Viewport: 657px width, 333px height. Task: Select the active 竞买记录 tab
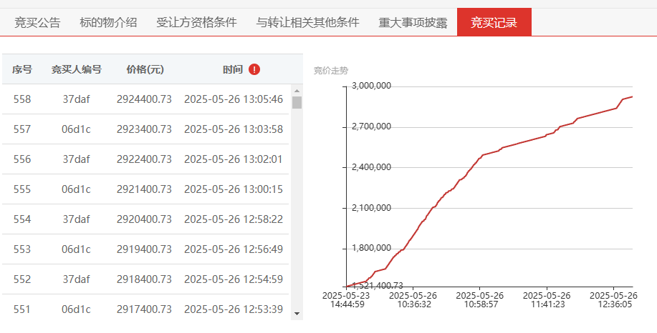pos(494,22)
